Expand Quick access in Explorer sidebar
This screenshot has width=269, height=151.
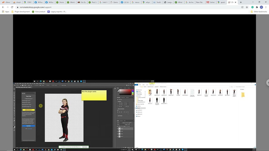(136, 90)
